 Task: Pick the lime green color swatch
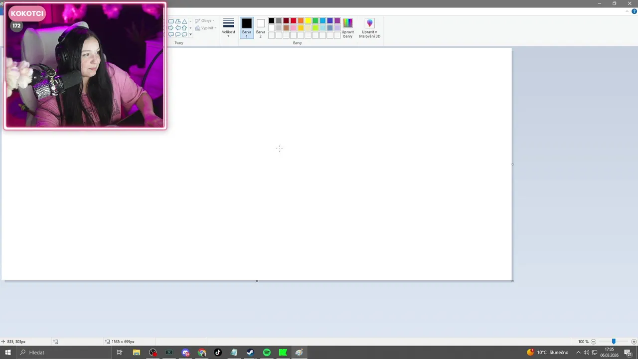(316, 28)
